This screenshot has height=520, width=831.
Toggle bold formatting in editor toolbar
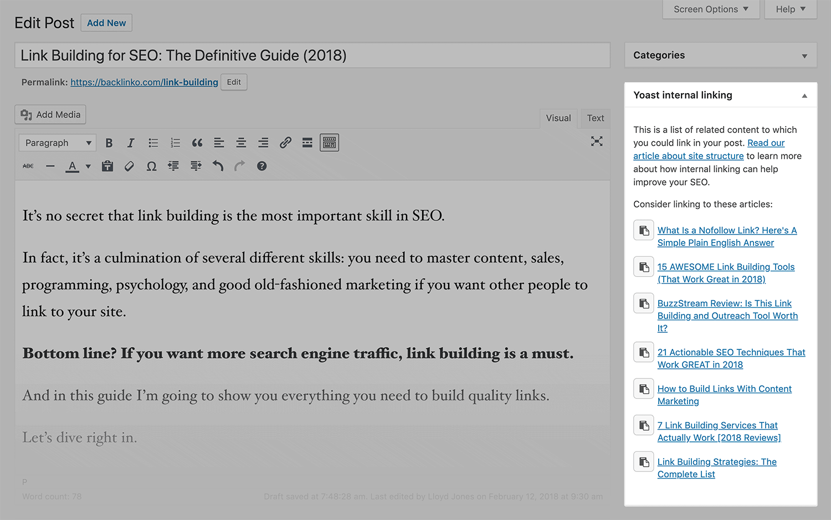[x=109, y=143]
